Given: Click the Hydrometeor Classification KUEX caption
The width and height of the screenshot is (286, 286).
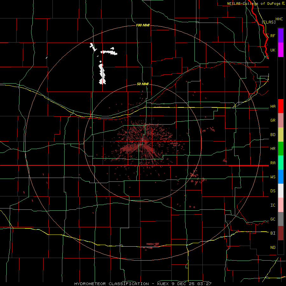Looking at the screenshot, I should [x=143, y=284].
